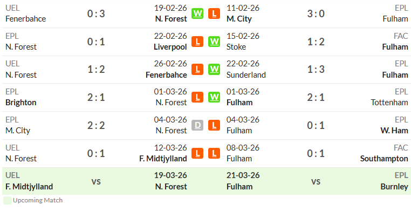Click the green W badge for N. Forest 19-02-26
This screenshot has width=411, height=211.
tap(197, 13)
